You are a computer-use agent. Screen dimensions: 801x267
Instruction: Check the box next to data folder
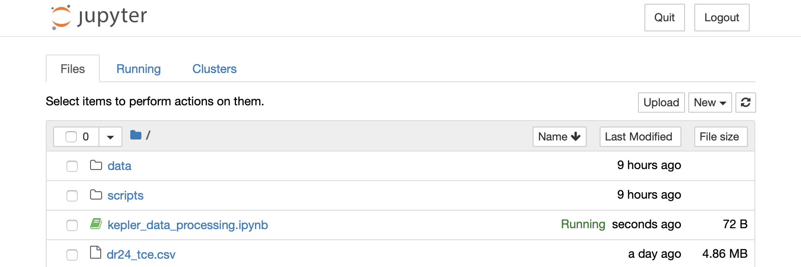coord(72,166)
